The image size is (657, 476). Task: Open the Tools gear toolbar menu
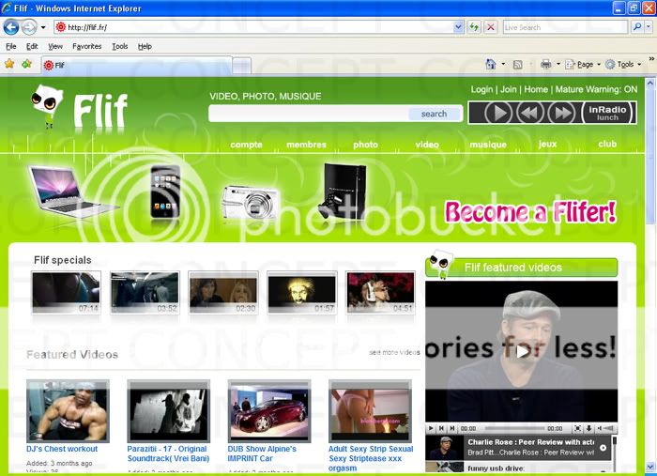[622, 64]
